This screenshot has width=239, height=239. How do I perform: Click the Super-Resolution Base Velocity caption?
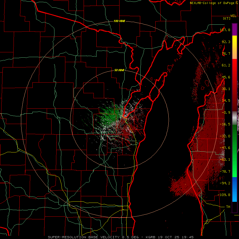(121, 237)
